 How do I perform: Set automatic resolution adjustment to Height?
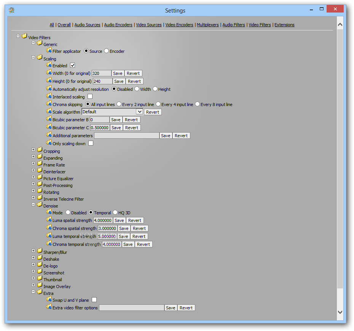155,89
